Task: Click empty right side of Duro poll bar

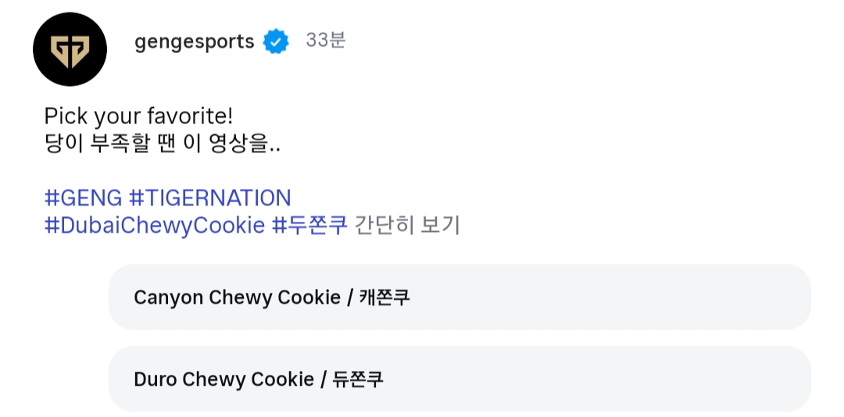Action: pyautogui.click(x=664, y=380)
